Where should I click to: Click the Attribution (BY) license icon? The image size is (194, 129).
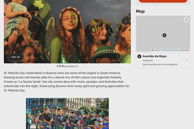[60, 66]
